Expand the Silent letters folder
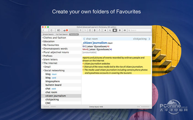The width and height of the screenshot is (193, 120). click(42, 59)
